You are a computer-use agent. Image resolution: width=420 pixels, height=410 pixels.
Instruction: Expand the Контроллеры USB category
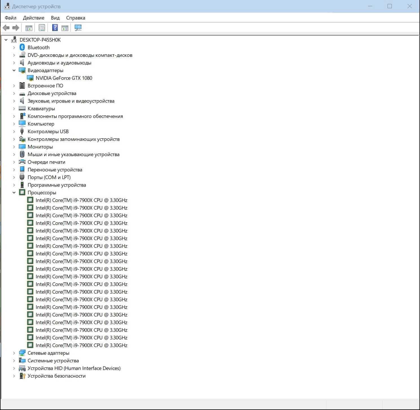(x=14, y=131)
